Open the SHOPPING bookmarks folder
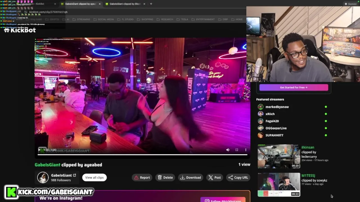Image resolution: width=360 pixels, height=202 pixels. tap(145, 19)
